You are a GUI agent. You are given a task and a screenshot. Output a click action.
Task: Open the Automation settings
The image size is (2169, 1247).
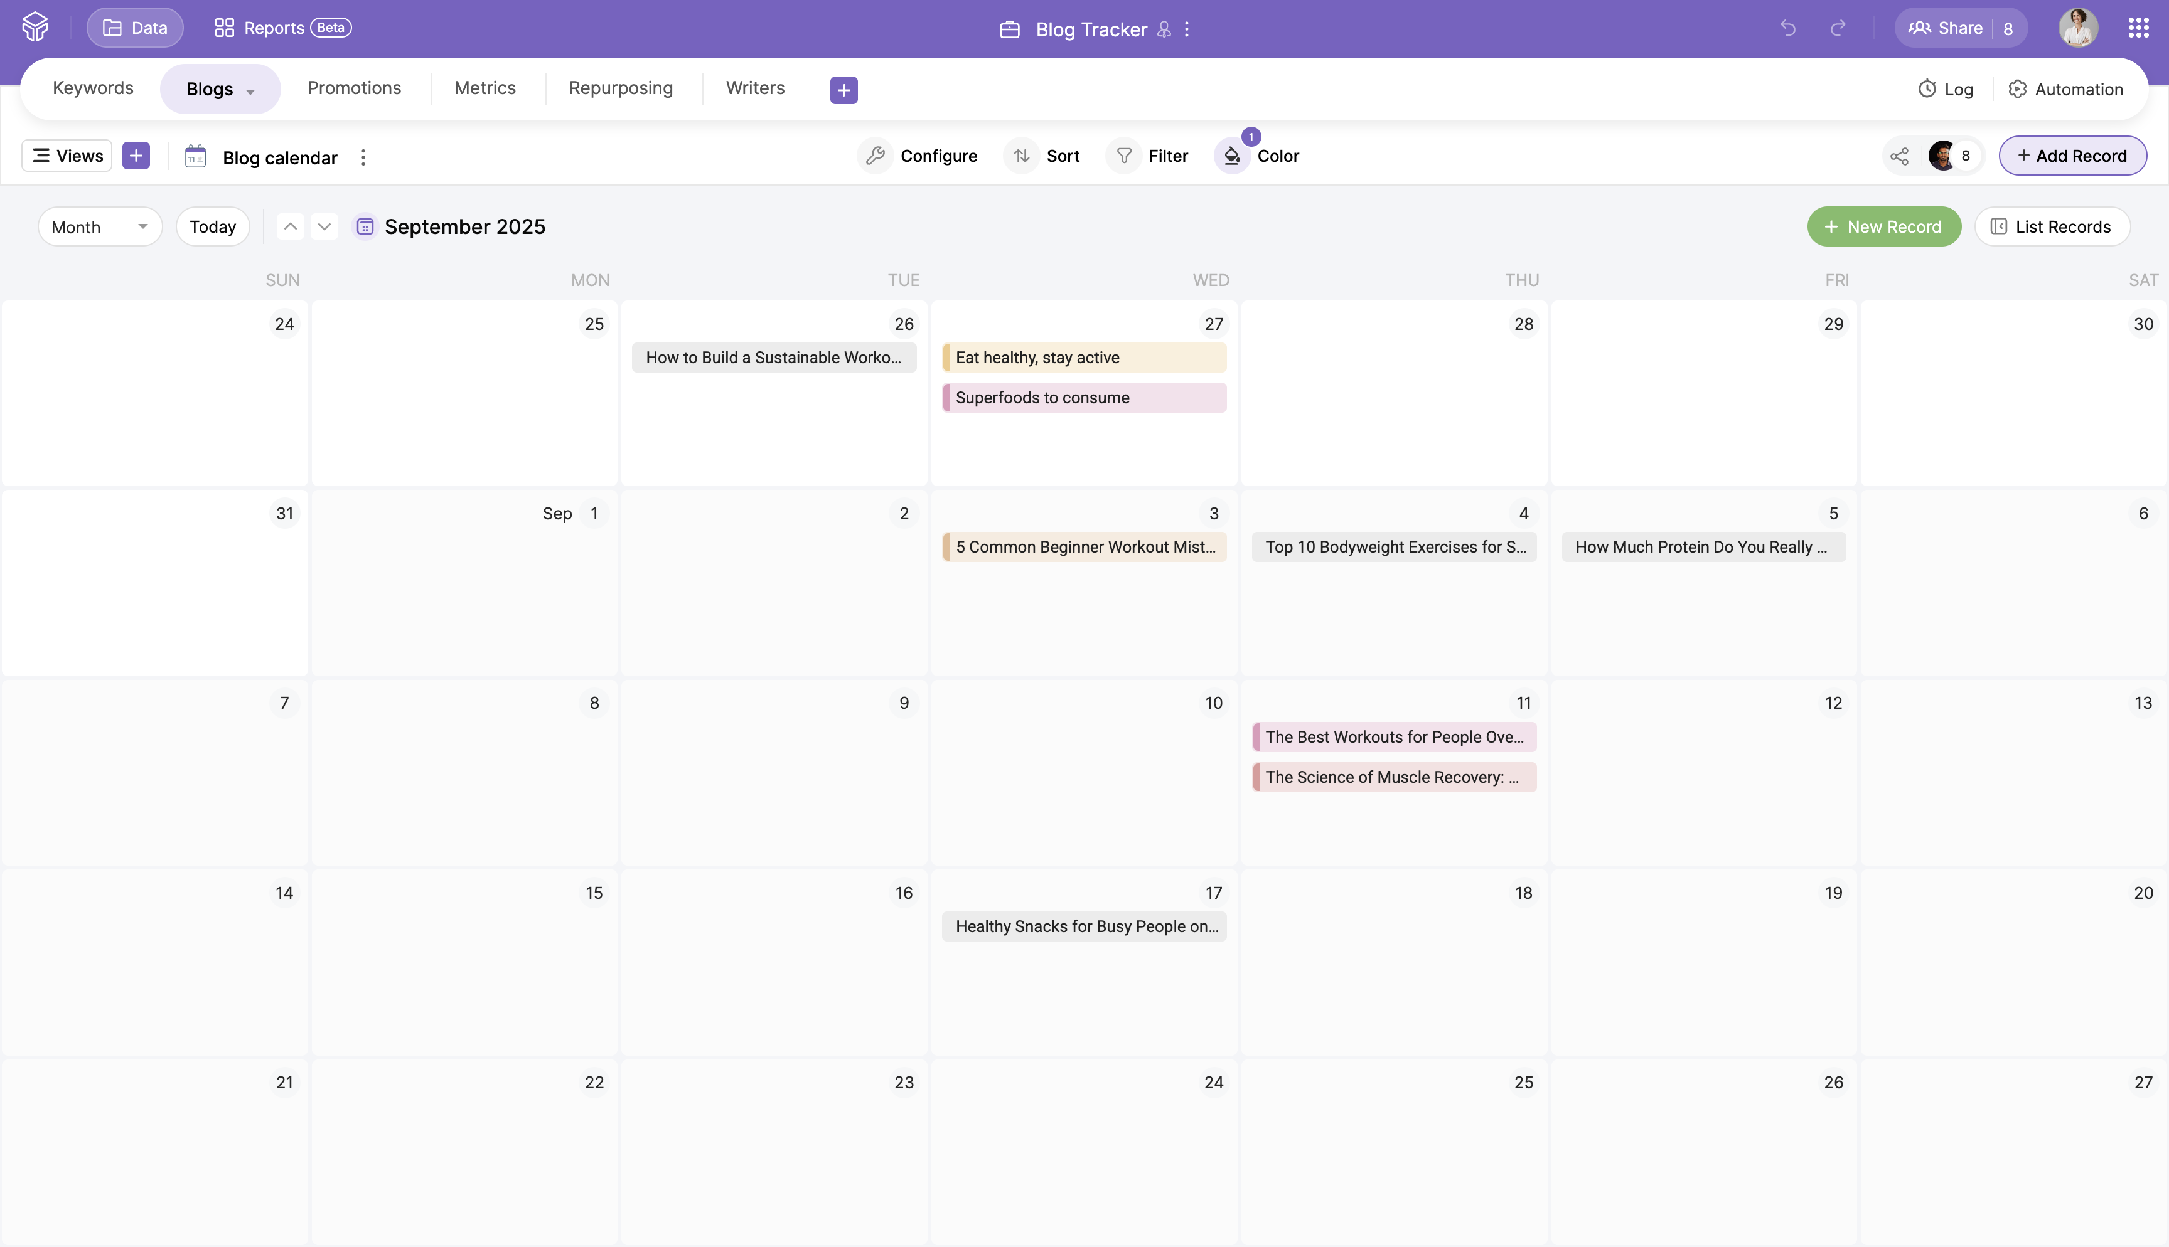pyautogui.click(x=2065, y=89)
